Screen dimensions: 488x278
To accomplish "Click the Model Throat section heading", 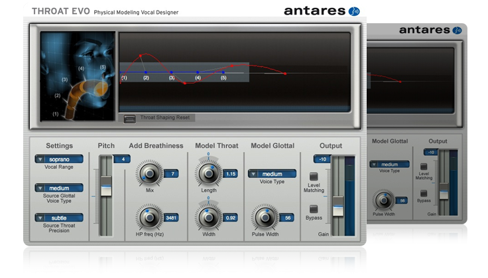I will [217, 146].
